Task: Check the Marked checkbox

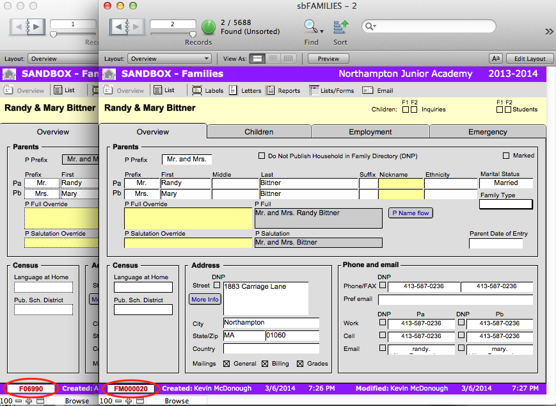Action: (x=507, y=156)
